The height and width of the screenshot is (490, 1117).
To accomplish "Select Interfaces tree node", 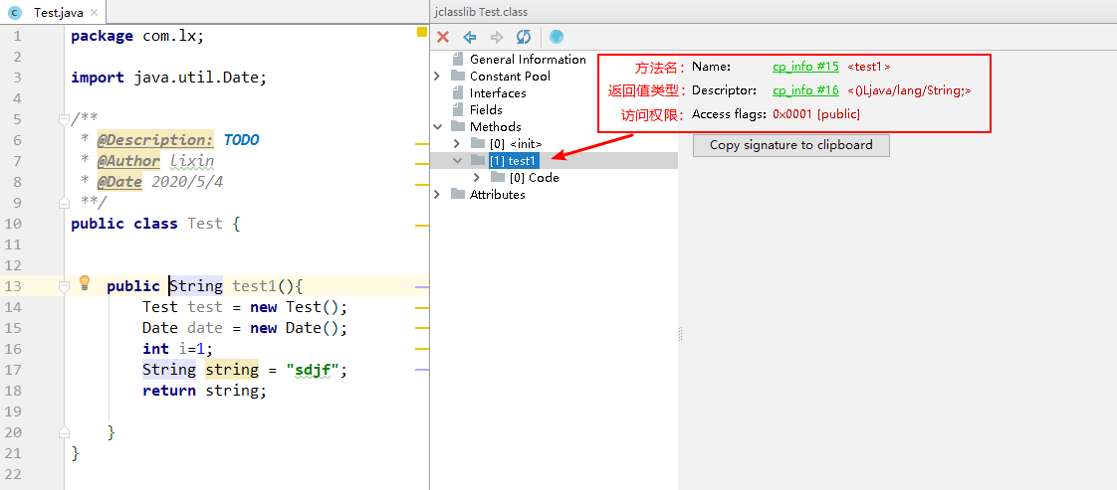I will tap(498, 93).
